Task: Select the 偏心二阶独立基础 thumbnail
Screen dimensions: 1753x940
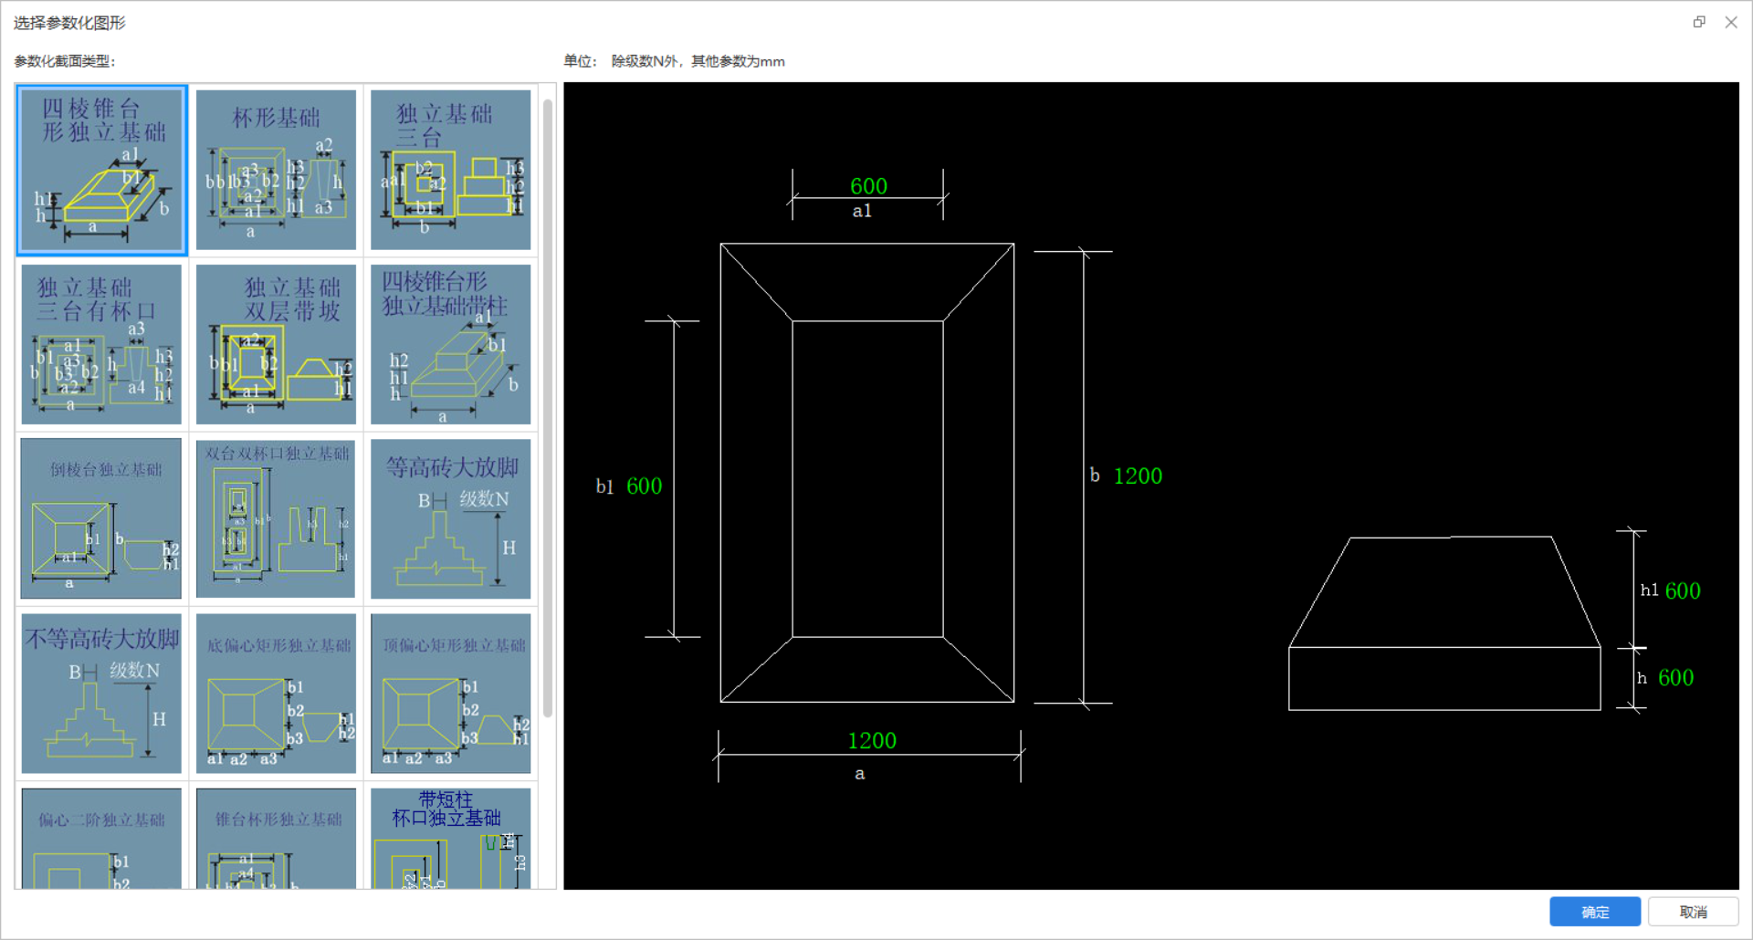Action: [x=101, y=839]
